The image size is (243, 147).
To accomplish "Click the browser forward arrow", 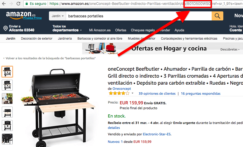I will point(11,4).
